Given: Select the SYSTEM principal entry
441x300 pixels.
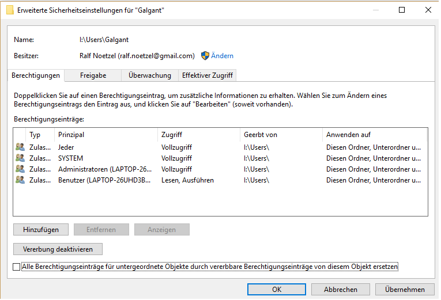Looking at the screenshot, I should point(70,158).
